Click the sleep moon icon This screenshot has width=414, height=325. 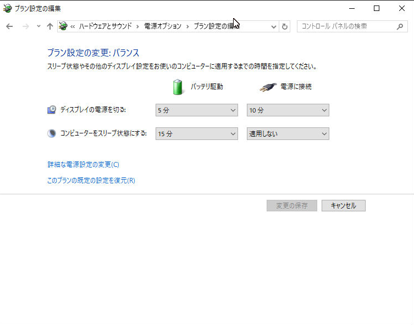(x=52, y=133)
